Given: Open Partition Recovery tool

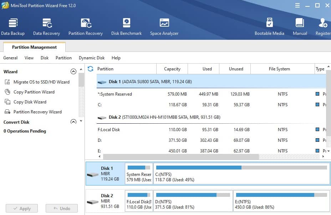Looking at the screenshot, I should coord(86,27).
